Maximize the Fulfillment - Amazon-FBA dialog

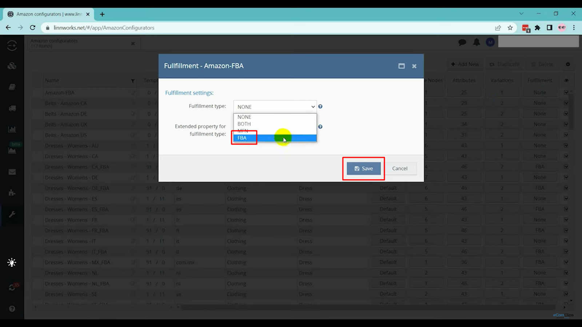click(402, 66)
